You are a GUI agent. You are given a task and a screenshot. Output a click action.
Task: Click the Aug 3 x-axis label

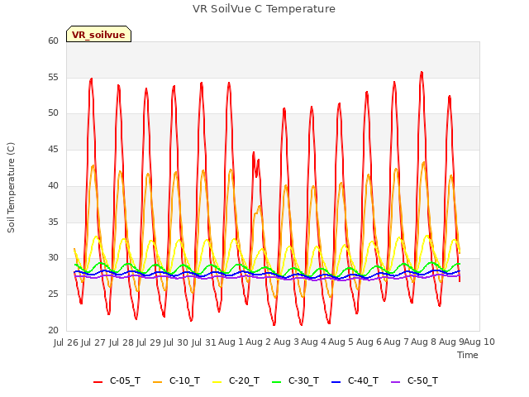point(286,342)
